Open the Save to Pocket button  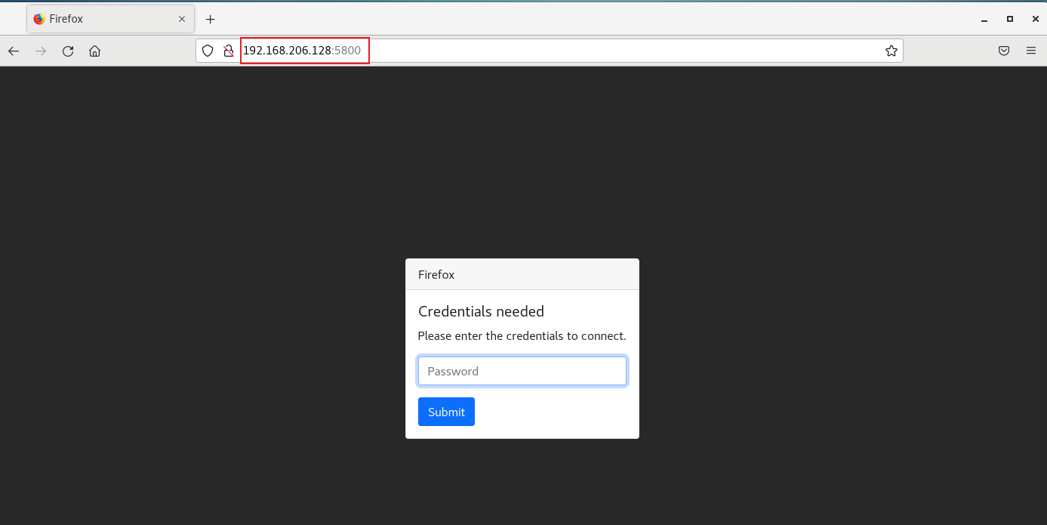(1004, 51)
